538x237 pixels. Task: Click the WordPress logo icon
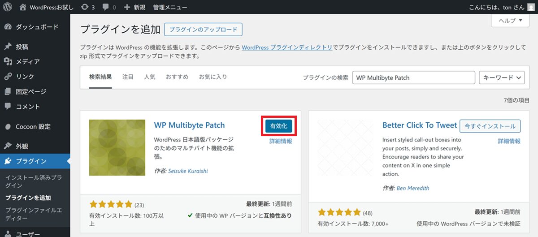(x=8, y=7)
